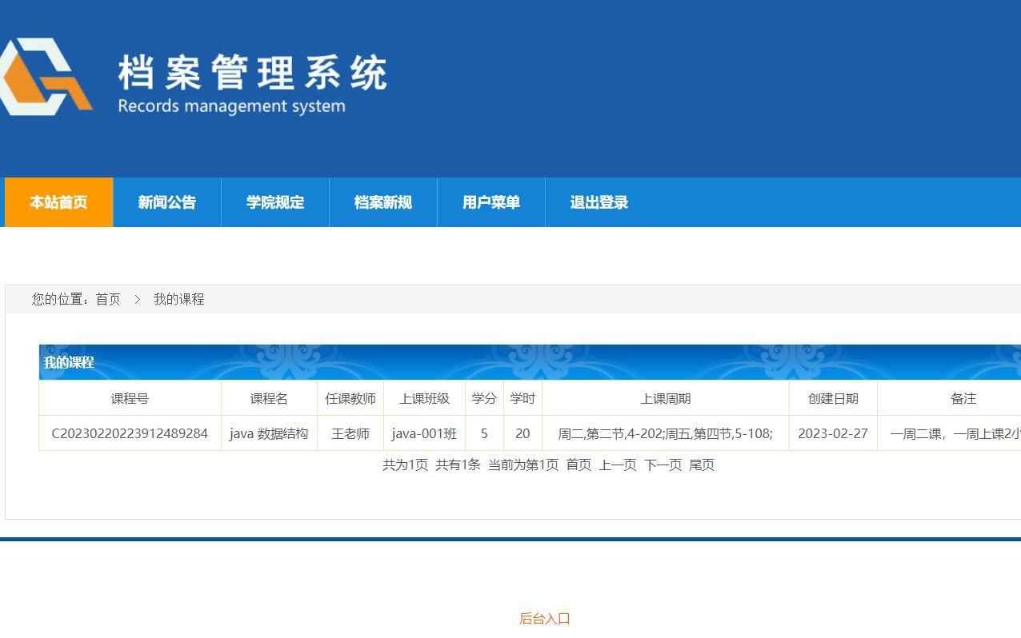The height and width of the screenshot is (638, 1021).
Task: Click 上一页 to go to previous page
Action: point(615,465)
